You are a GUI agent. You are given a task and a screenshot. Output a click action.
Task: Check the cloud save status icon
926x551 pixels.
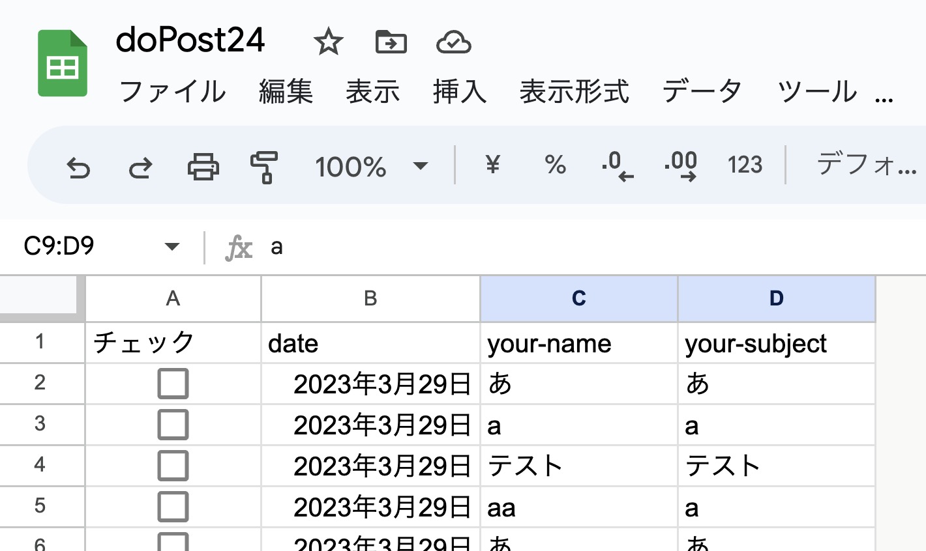pos(453,43)
